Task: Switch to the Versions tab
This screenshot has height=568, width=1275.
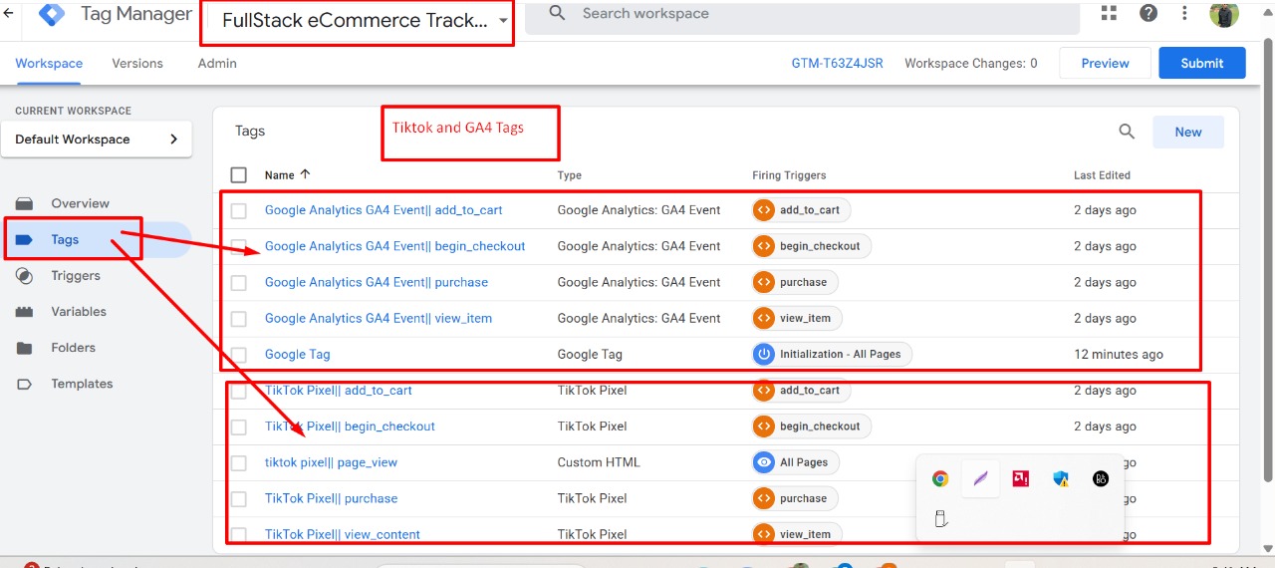Action: (x=137, y=63)
